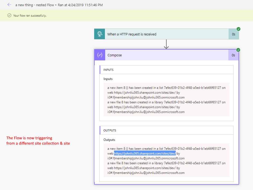
Task: Click the 'Your flow ran successfully.' message
Action: pyautogui.click(x=30, y=16)
